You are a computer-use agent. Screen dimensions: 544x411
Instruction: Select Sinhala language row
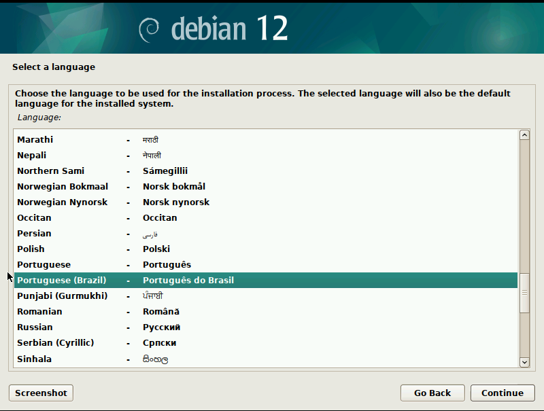point(266,359)
